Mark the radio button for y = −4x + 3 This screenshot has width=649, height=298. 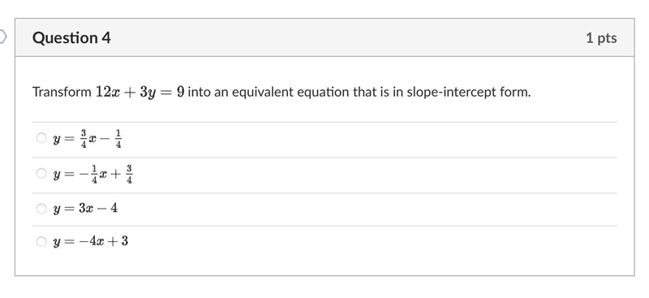(x=41, y=241)
